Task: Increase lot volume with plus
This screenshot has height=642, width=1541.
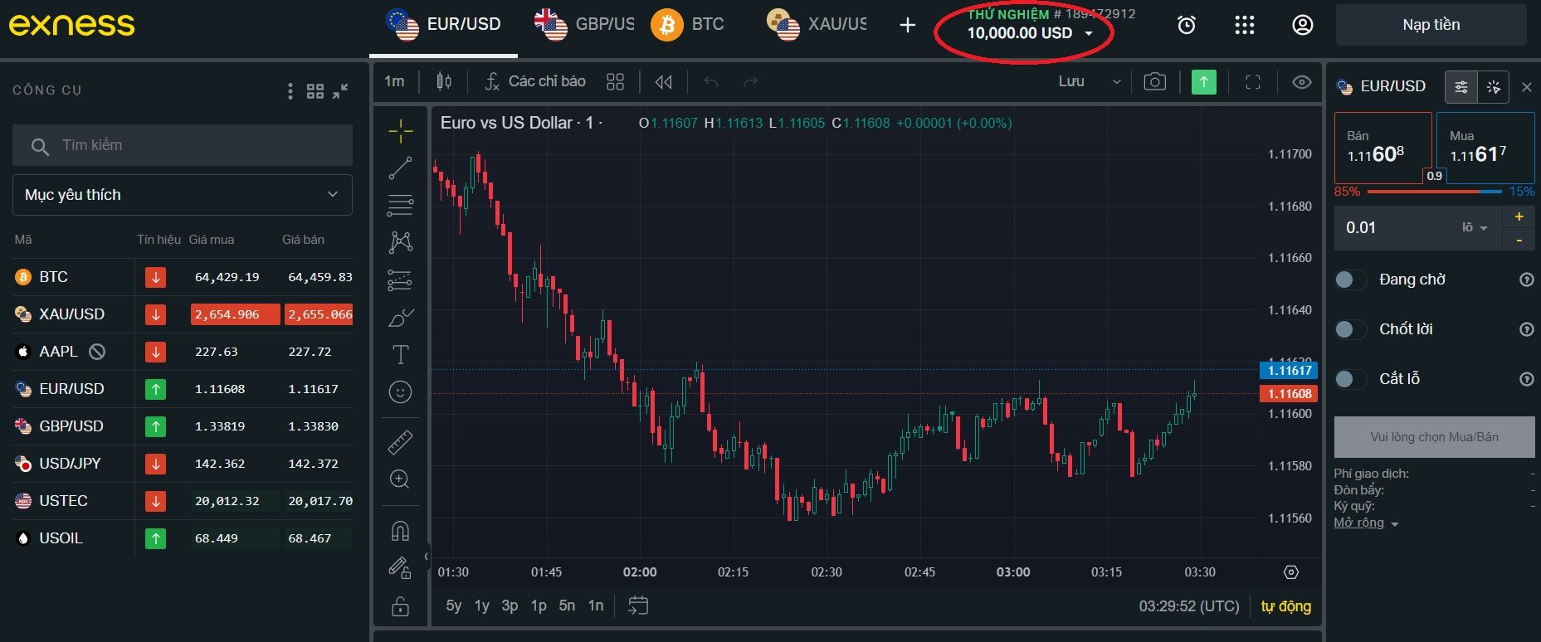Action: click(x=1519, y=217)
